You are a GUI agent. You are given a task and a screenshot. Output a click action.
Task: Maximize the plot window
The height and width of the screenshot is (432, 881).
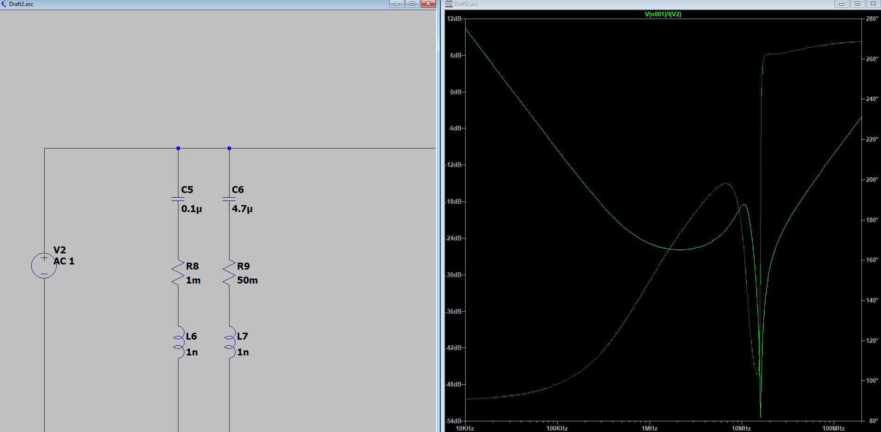858,4
